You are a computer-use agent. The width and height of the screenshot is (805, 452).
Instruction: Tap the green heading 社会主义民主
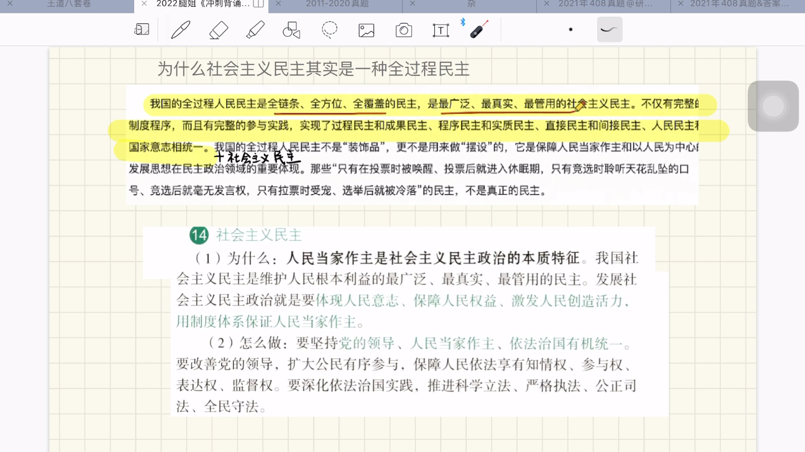coord(259,235)
